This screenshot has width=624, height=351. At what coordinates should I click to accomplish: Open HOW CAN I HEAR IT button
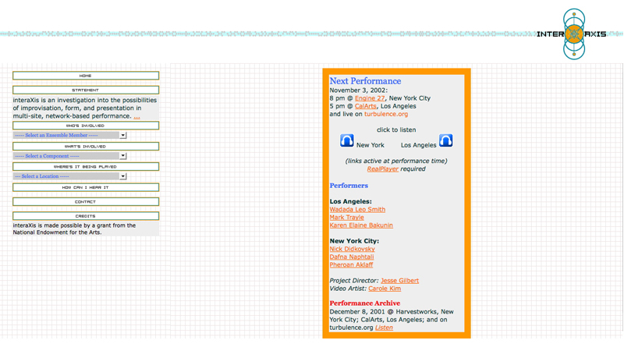86,187
